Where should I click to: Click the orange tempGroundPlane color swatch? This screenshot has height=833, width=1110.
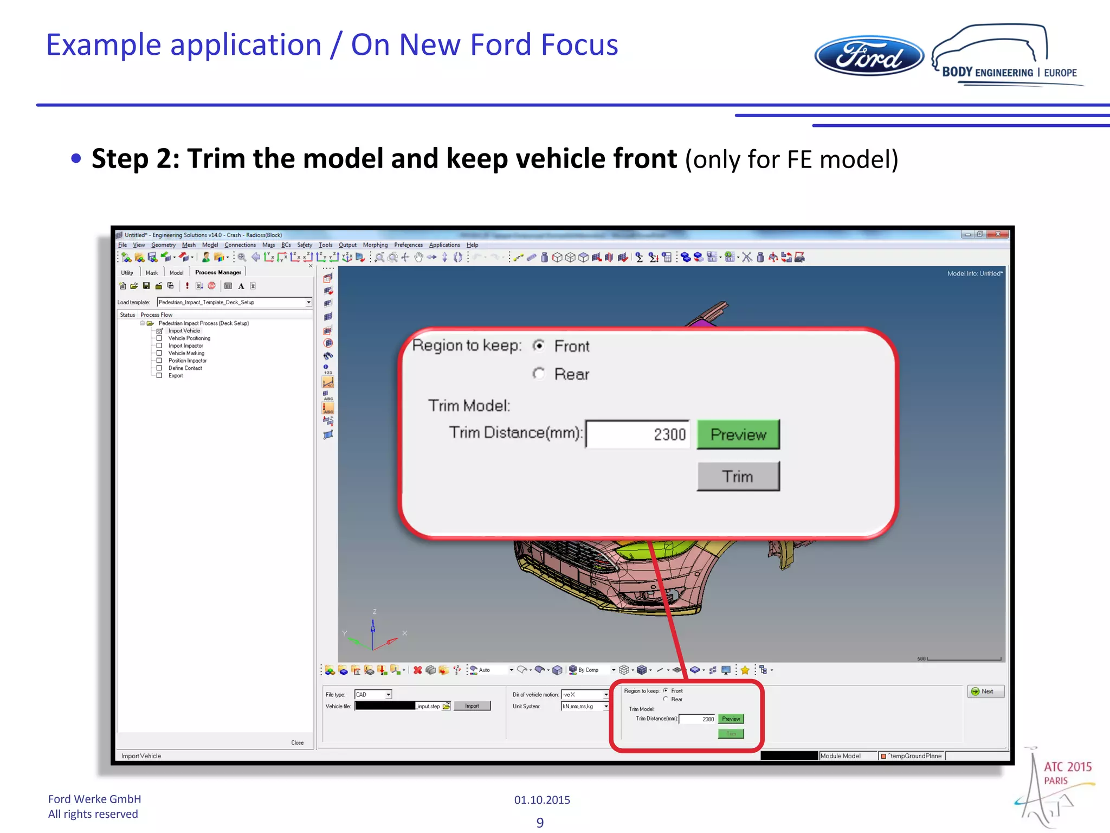[x=883, y=756]
